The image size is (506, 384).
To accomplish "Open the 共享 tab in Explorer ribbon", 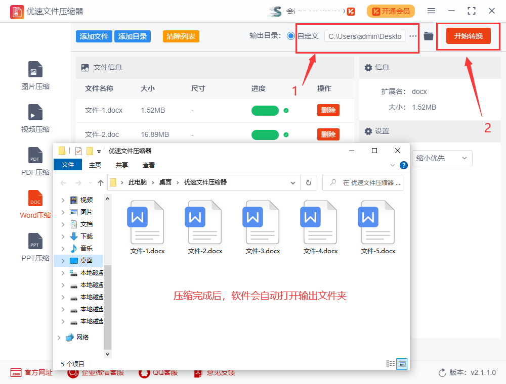I will pos(121,165).
